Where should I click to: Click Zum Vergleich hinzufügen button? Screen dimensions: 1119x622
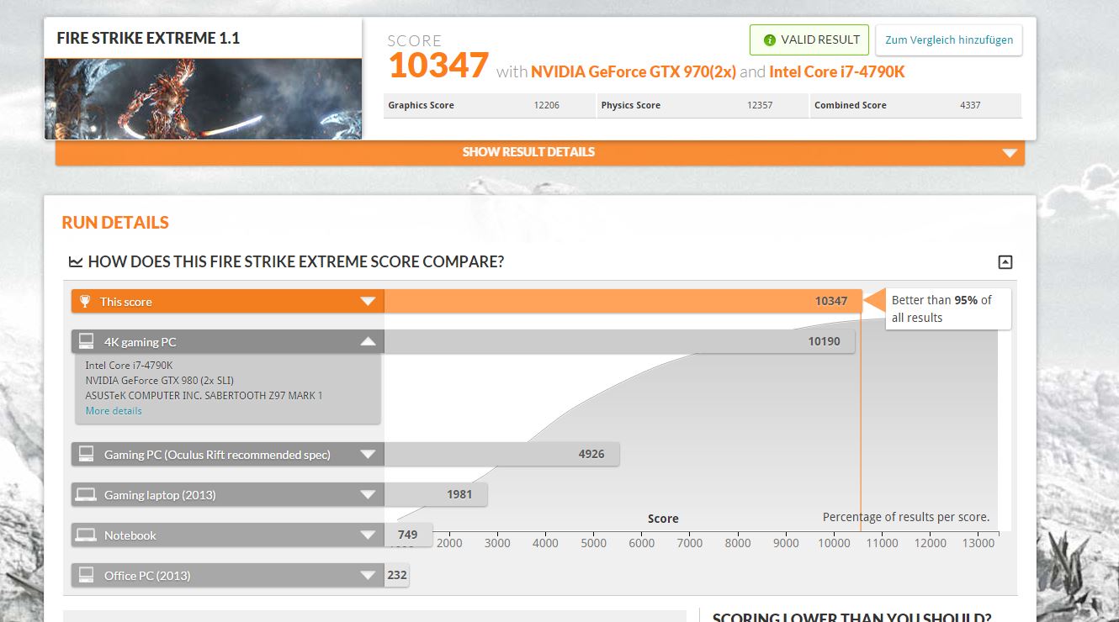pos(949,40)
